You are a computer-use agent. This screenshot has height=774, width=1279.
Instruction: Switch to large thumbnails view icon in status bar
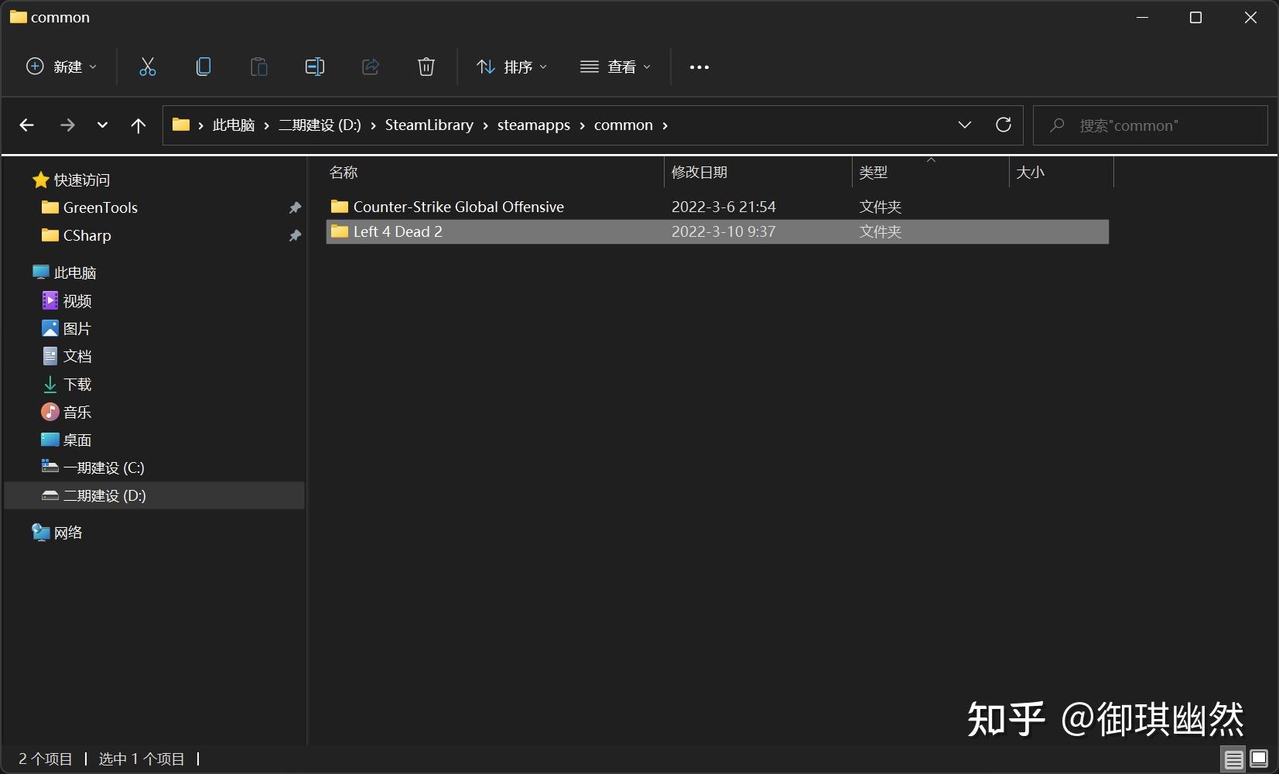tap(1259, 759)
